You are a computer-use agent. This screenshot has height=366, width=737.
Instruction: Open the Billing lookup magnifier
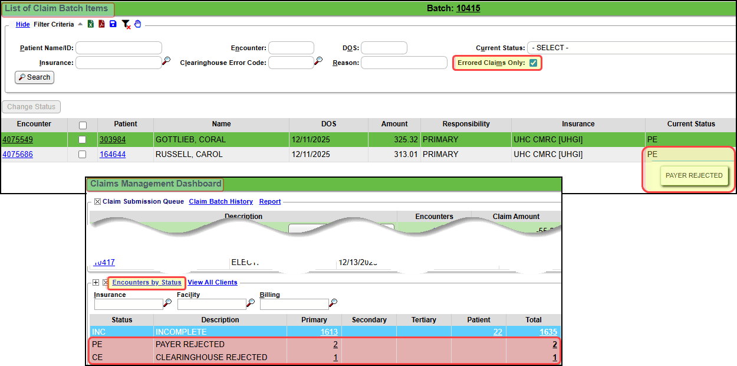[x=333, y=303]
